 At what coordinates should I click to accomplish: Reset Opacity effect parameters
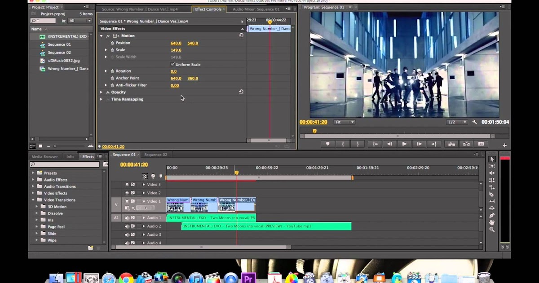241,92
